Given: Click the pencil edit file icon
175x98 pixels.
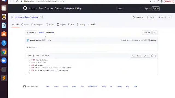Looking at the screenshot, I should click(x=145, y=56).
